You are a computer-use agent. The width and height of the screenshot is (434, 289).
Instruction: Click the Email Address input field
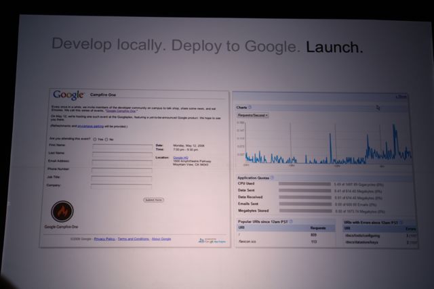122,162
